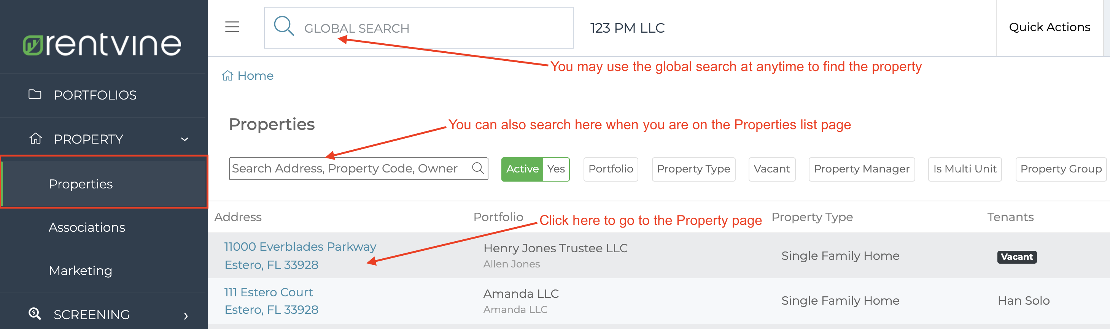Toggle the Vacant filter

772,169
